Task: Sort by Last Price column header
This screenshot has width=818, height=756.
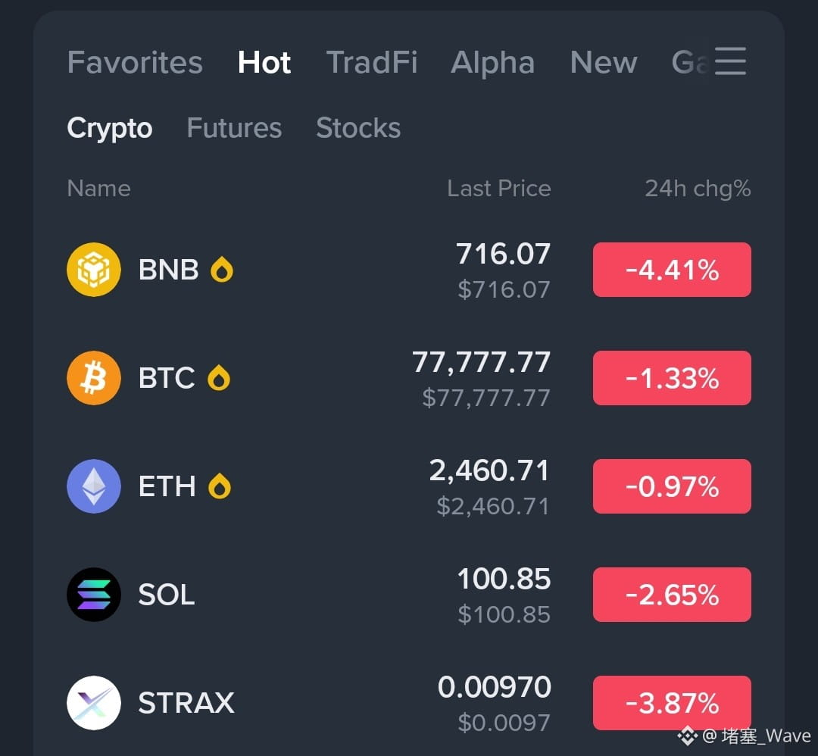Action: (x=498, y=189)
